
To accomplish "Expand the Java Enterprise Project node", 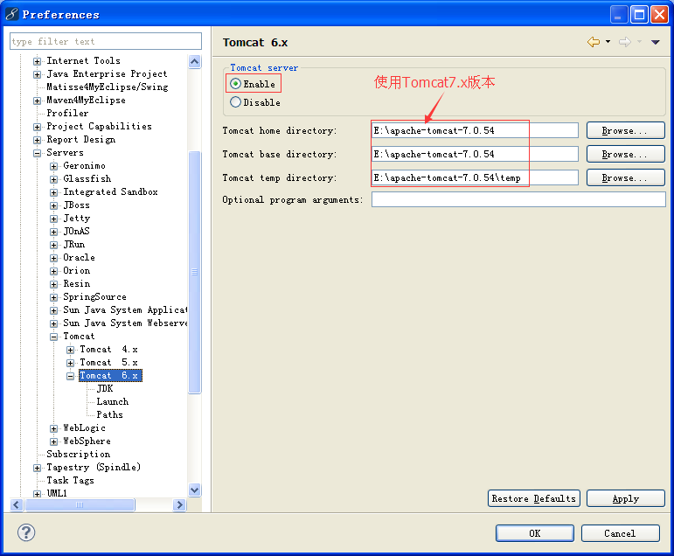I will tap(37, 75).
